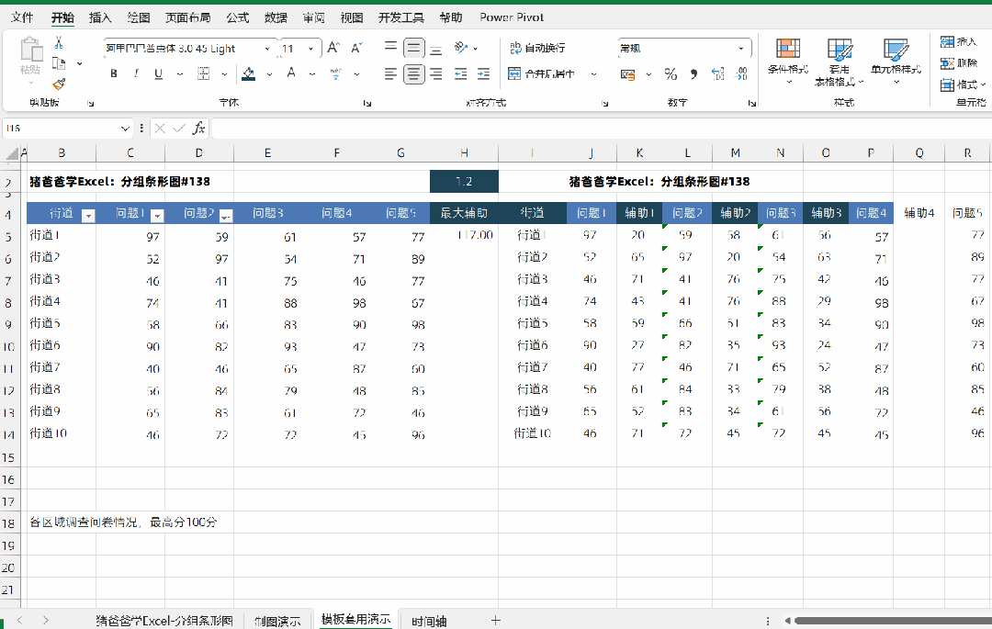Switch to the 公式 tab
Image resolution: width=992 pixels, height=629 pixels.
pos(238,17)
